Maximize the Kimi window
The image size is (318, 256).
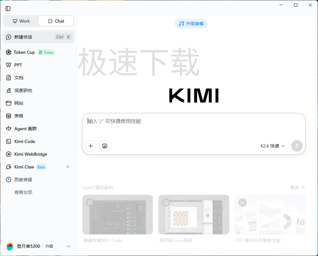(x=296, y=5)
